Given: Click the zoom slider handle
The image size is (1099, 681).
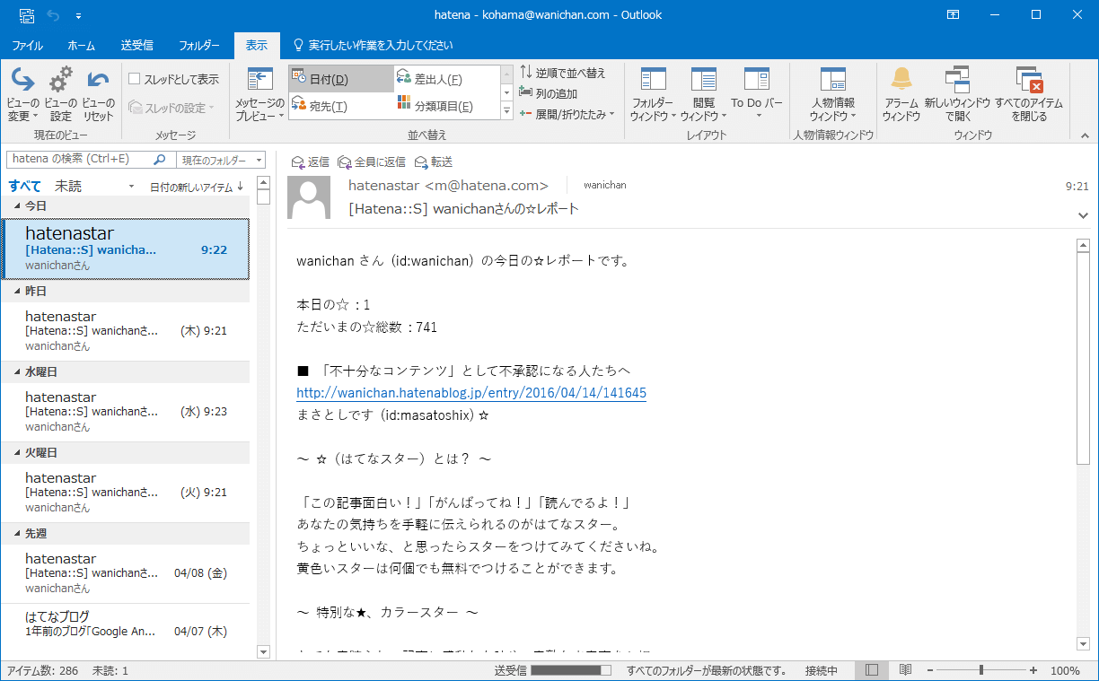Looking at the screenshot, I should (x=980, y=670).
